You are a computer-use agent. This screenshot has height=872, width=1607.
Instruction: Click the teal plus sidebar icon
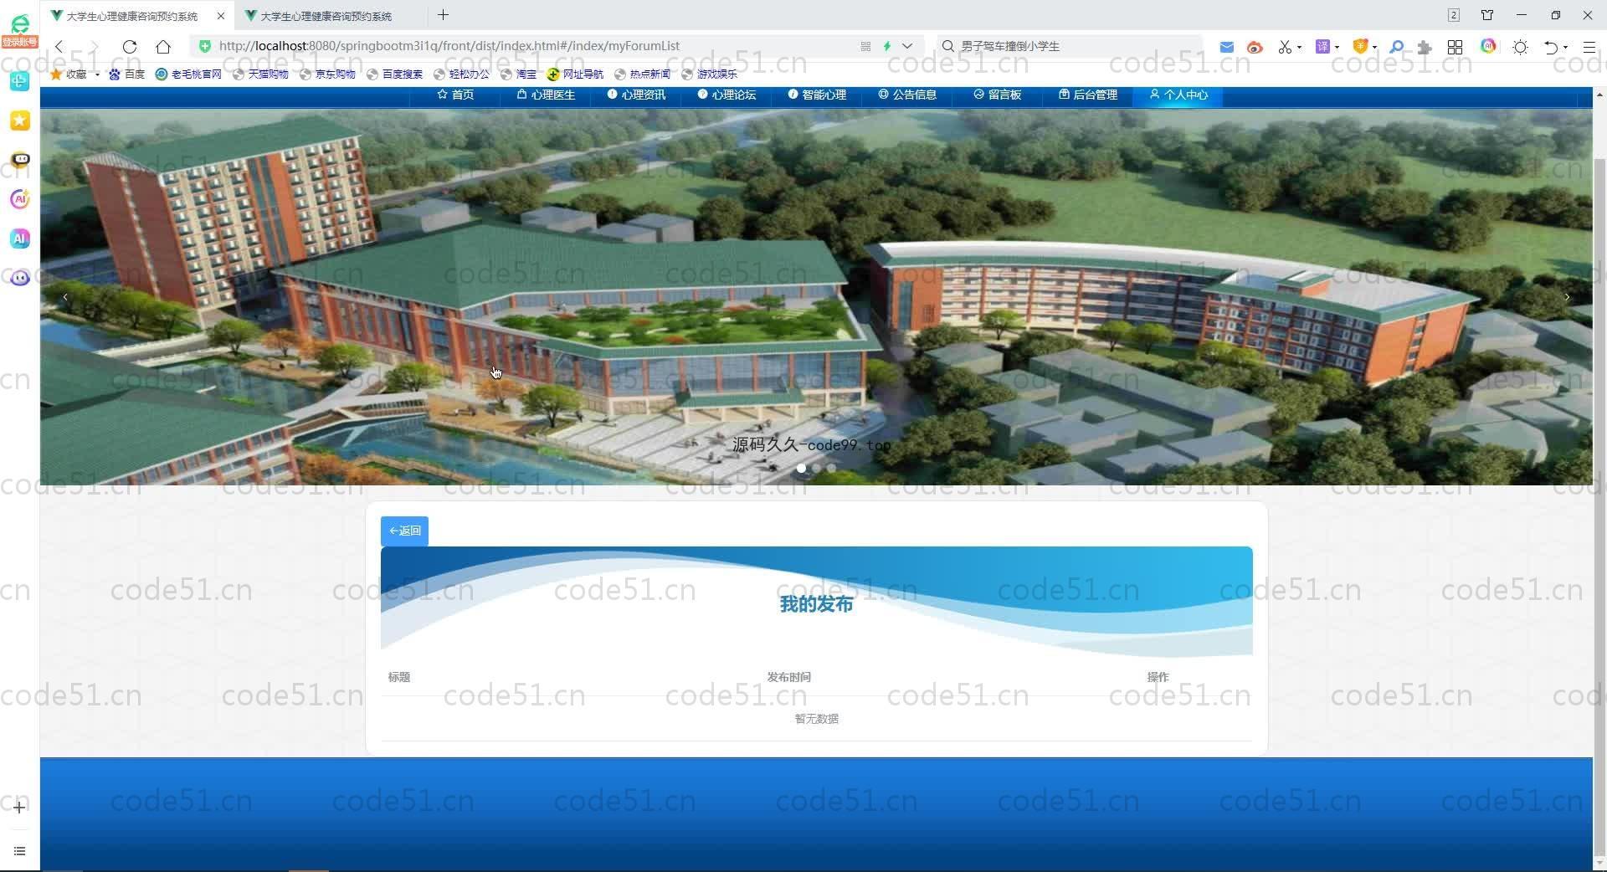(20, 81)
